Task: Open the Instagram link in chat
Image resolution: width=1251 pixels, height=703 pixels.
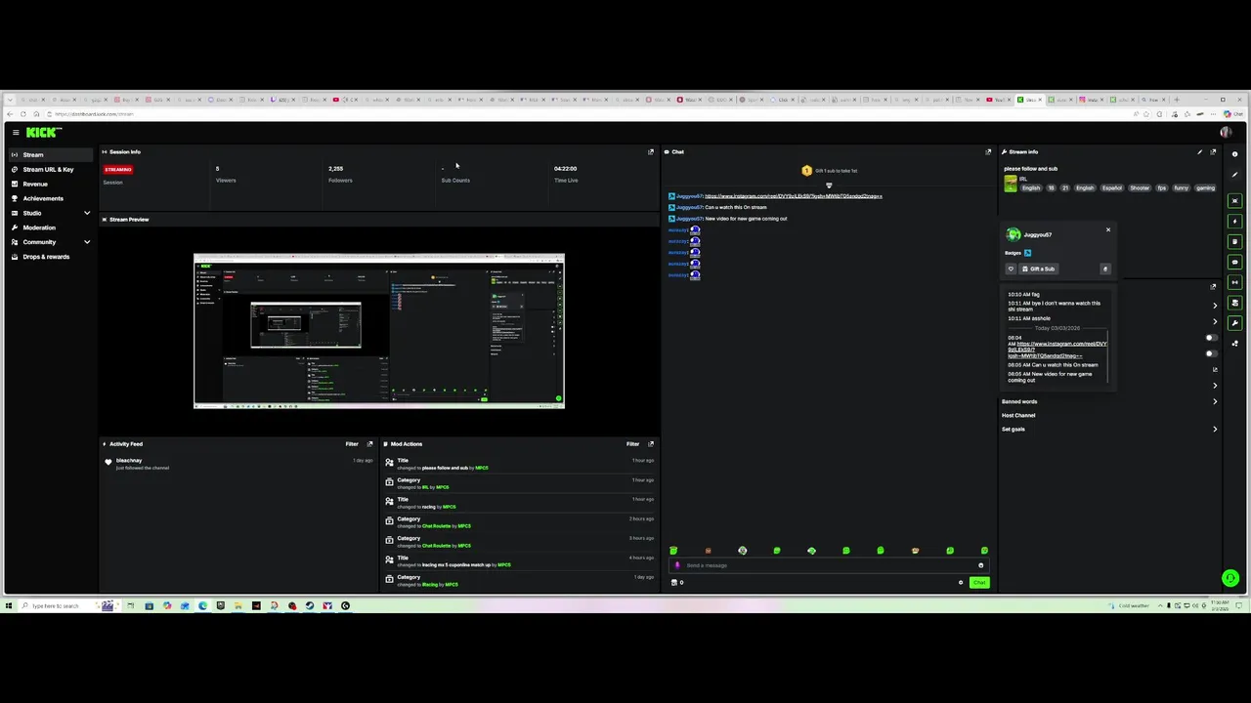Action: coord(793,196)
